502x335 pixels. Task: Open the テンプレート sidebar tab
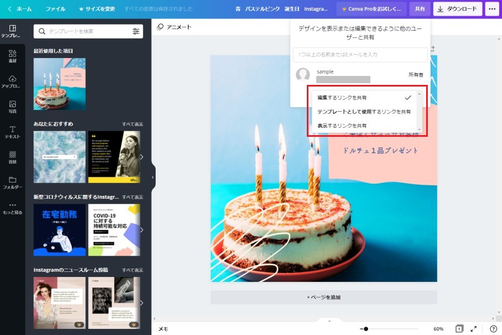click(12, 31)
